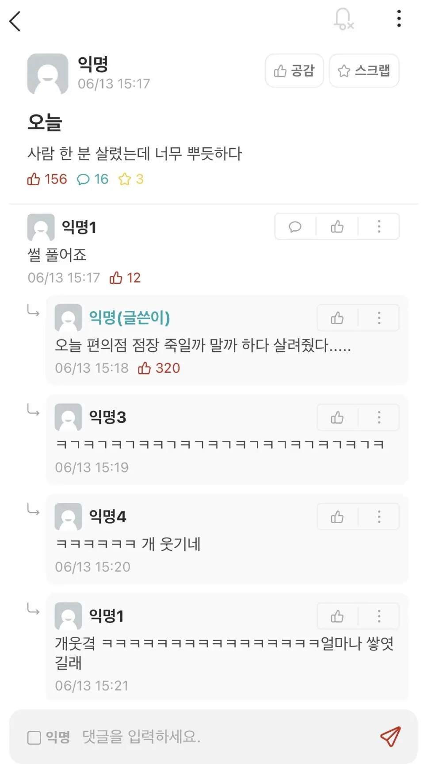Send the comment with the paper plane icon
The width and height of the screenshot is (427, 772).
[x=390, y=737]
